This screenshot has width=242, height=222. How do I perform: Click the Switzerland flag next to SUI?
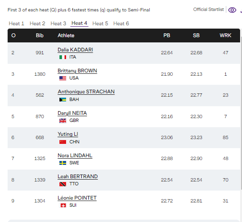(63, 205)
